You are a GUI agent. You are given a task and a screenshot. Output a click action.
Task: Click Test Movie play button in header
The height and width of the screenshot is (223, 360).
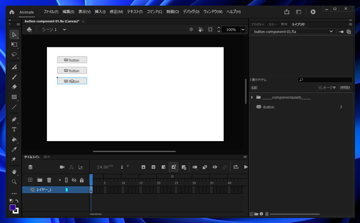tap(313, 12)
